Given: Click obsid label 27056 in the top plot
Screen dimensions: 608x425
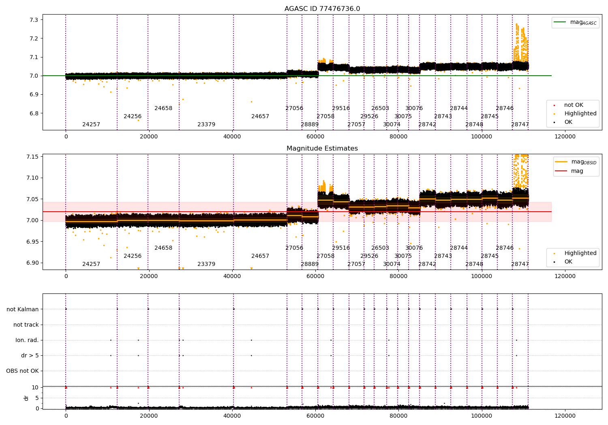Looking at the screenshot, I should tap(294, 108).
